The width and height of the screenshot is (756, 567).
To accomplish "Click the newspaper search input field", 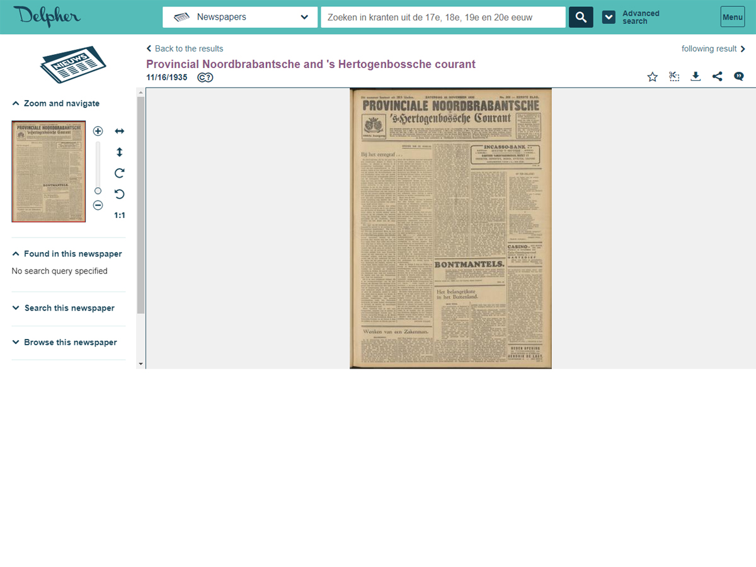I will 443,17.
